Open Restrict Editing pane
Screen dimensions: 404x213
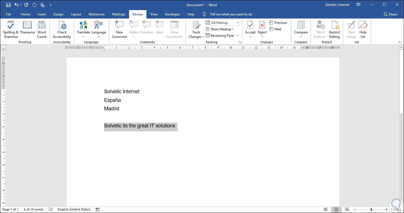[334, 29]
